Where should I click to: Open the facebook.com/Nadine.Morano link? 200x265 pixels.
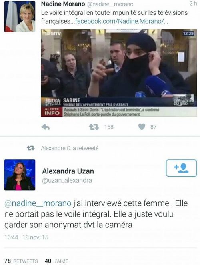coord(121,21)
